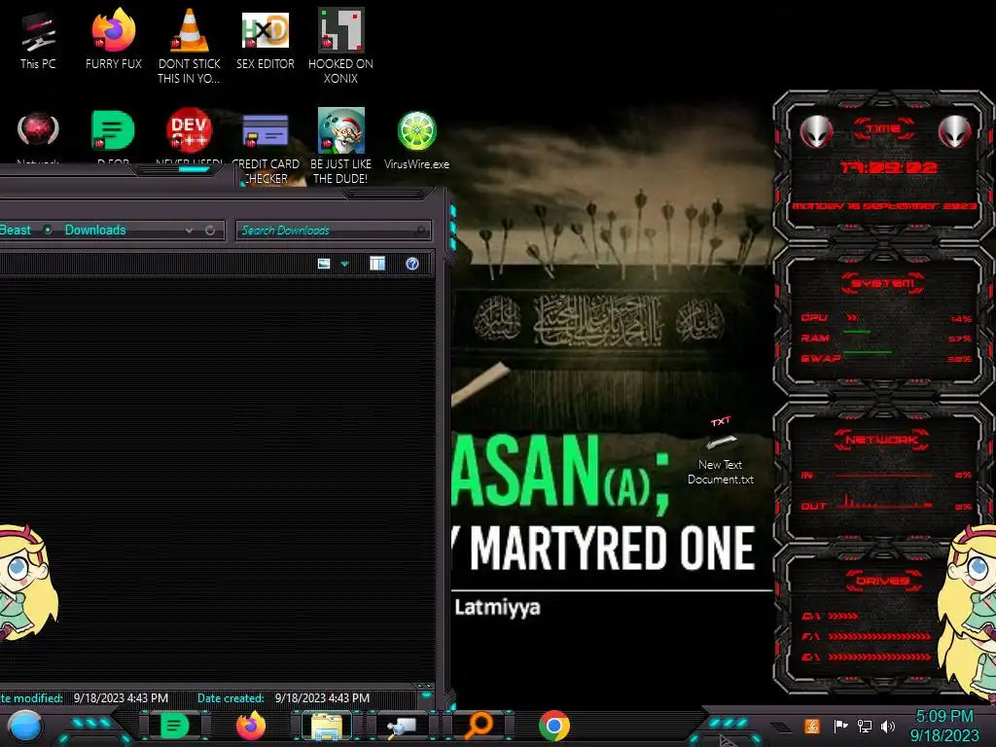Open the HOOKED ON XONIX desktop icon
996x747 pixels.
click(x=341, y=46)
